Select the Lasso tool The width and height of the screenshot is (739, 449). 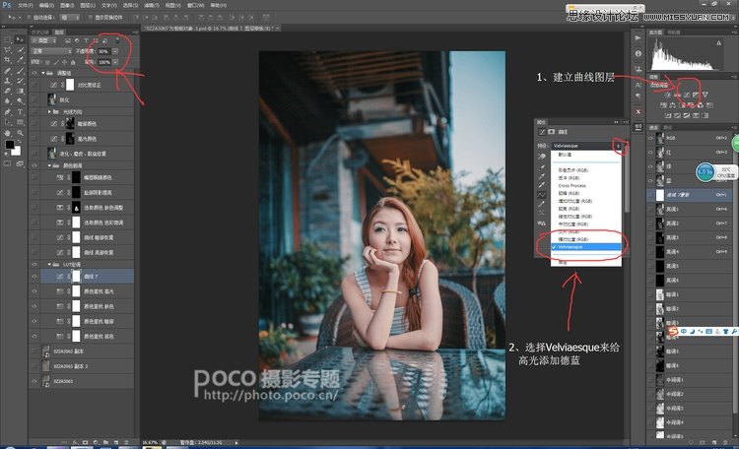(x=8, y=50)
